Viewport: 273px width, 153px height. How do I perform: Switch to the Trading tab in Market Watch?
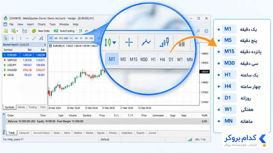tap(32, 107)
